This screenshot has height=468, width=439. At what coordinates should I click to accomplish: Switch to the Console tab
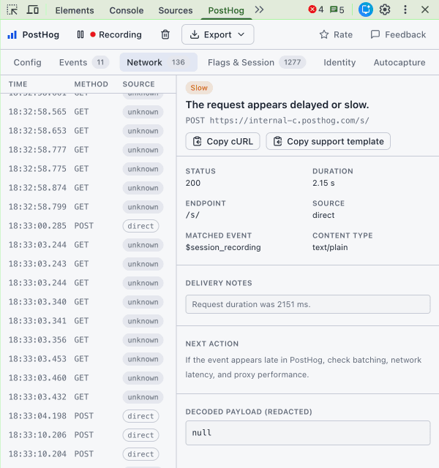127,10
